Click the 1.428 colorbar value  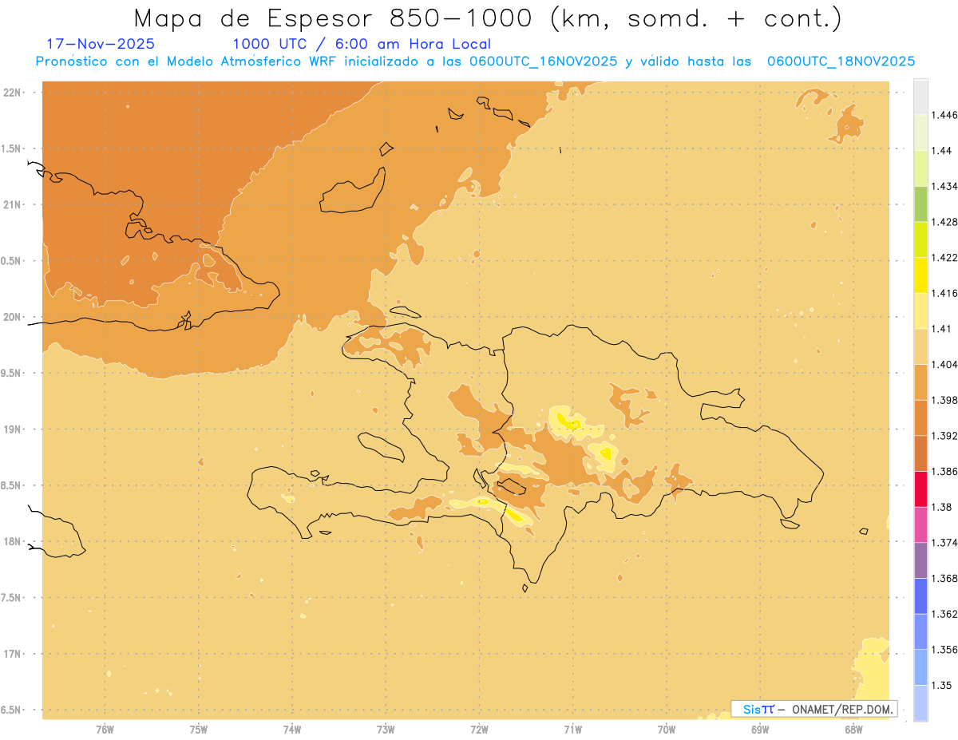pos(944,222)
